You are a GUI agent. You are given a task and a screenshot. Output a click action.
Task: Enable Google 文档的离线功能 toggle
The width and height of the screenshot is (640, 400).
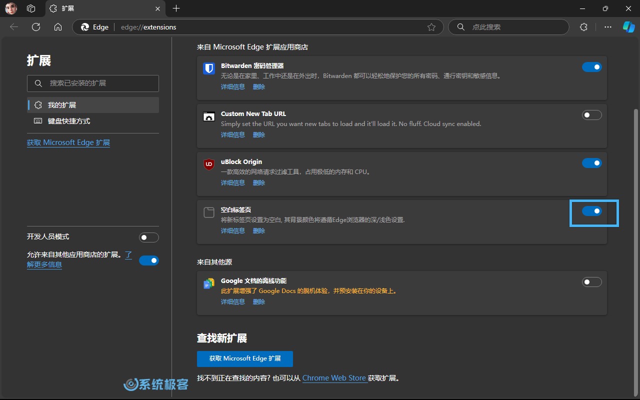[x=592, y=282]
